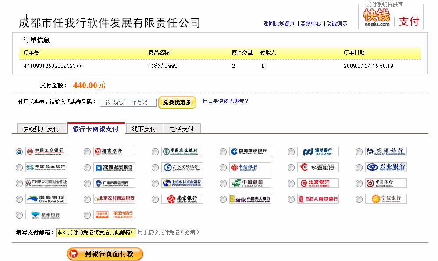438x261 pixels.
Task: Click the 招商银行 bank logo
Action: click(114, 151)
